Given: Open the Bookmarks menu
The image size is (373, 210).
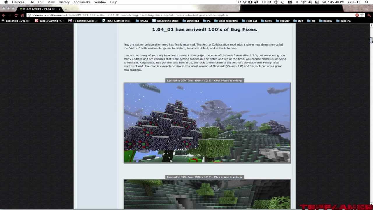Looking at the screenshot, I should [82, 2].
